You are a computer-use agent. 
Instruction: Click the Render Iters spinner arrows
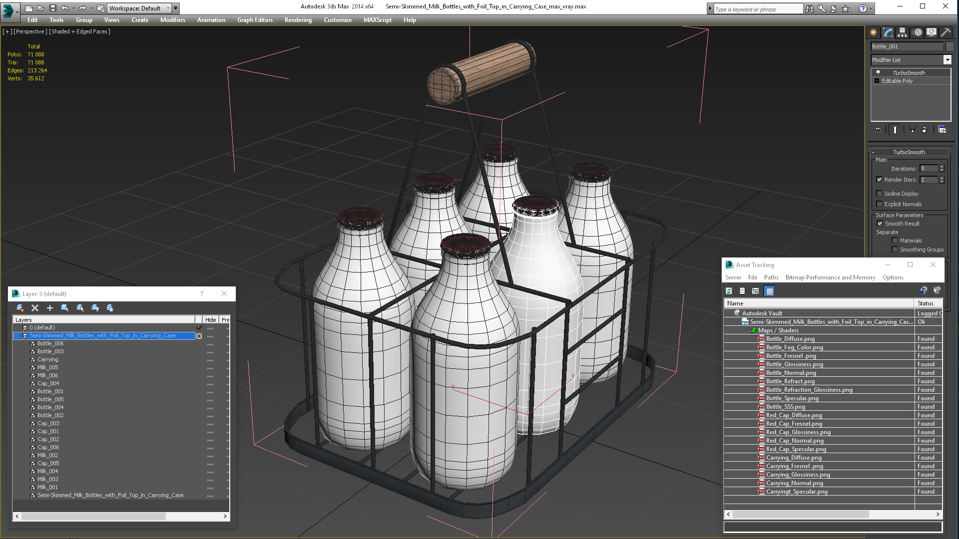click(942, 180)
